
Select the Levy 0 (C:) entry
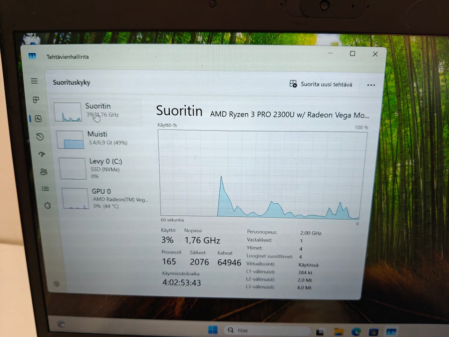(101, 168)
